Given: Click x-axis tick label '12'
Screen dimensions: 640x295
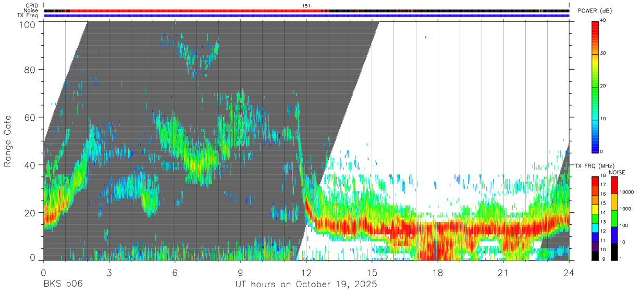Looking at the screenshot, I should pos(306,273).
